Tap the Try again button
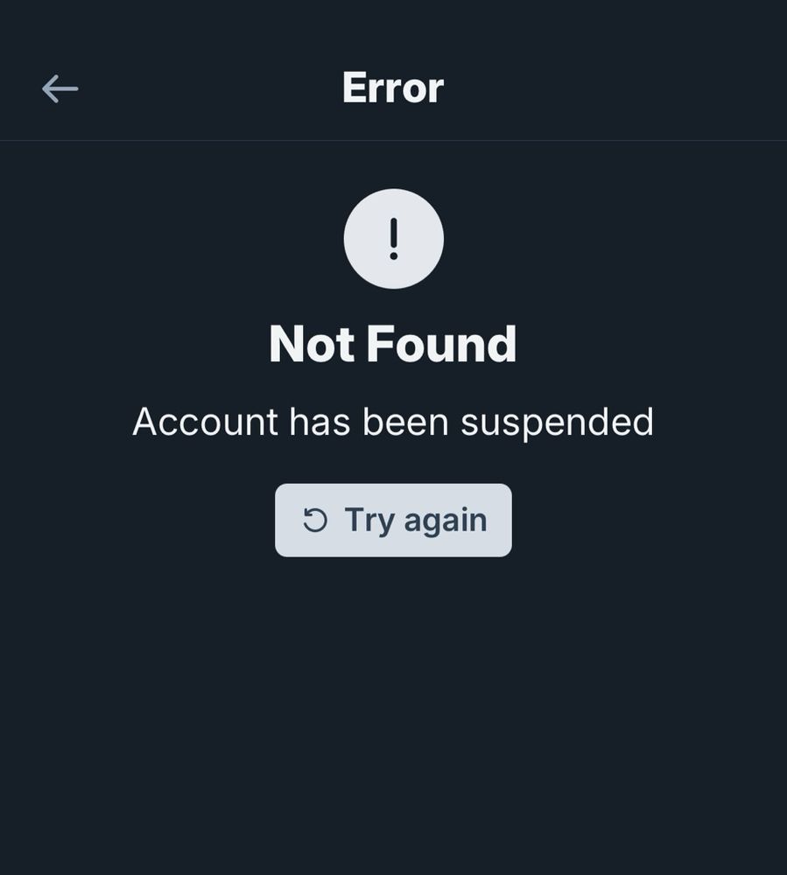The height and width of the screenshot is (875, 787). click(x=394, y=520)
